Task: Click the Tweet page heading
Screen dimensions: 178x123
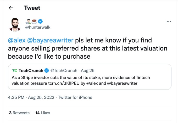Action: click(32, 8)
